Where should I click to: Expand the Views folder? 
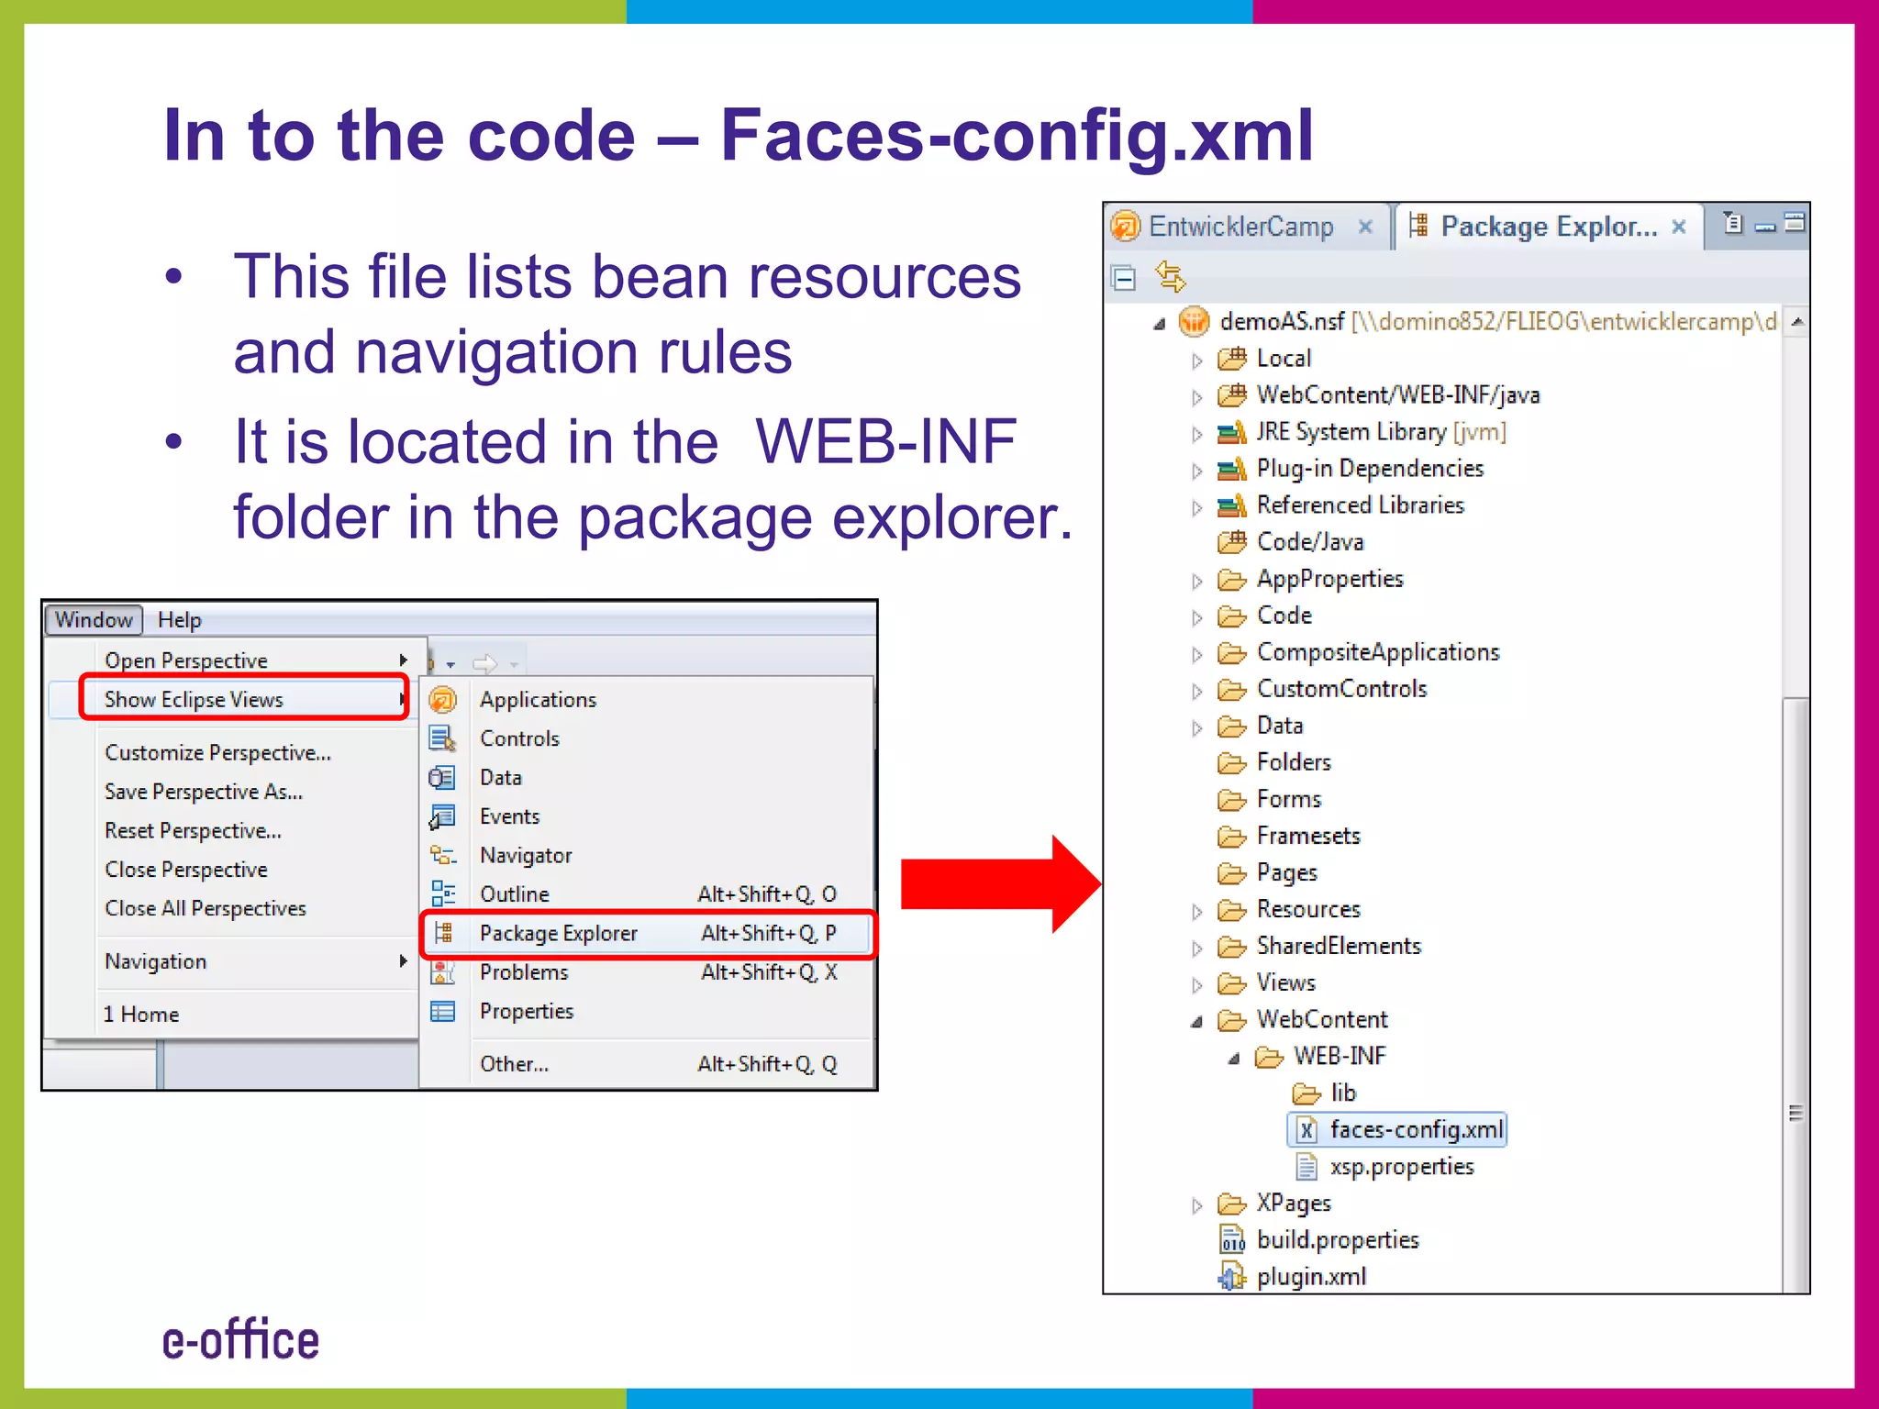tap(1196, 984)
